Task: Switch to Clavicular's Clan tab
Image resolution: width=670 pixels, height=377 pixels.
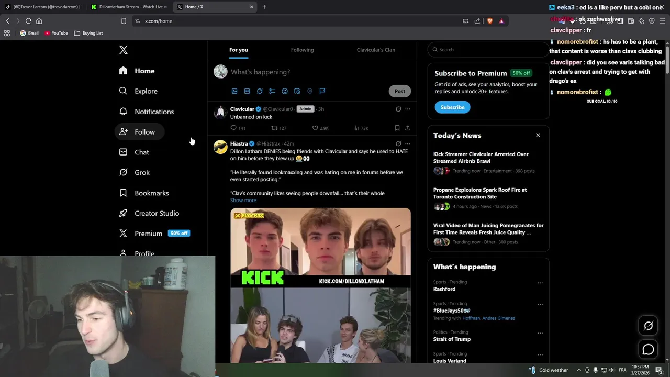Action: (376, 50)
